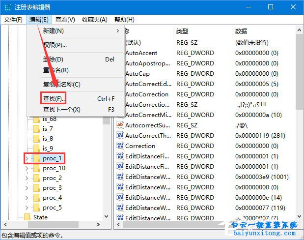Viewport: 304px width, 240px height.
Task: Click data cell (数值未设置)
Action: 252,42
